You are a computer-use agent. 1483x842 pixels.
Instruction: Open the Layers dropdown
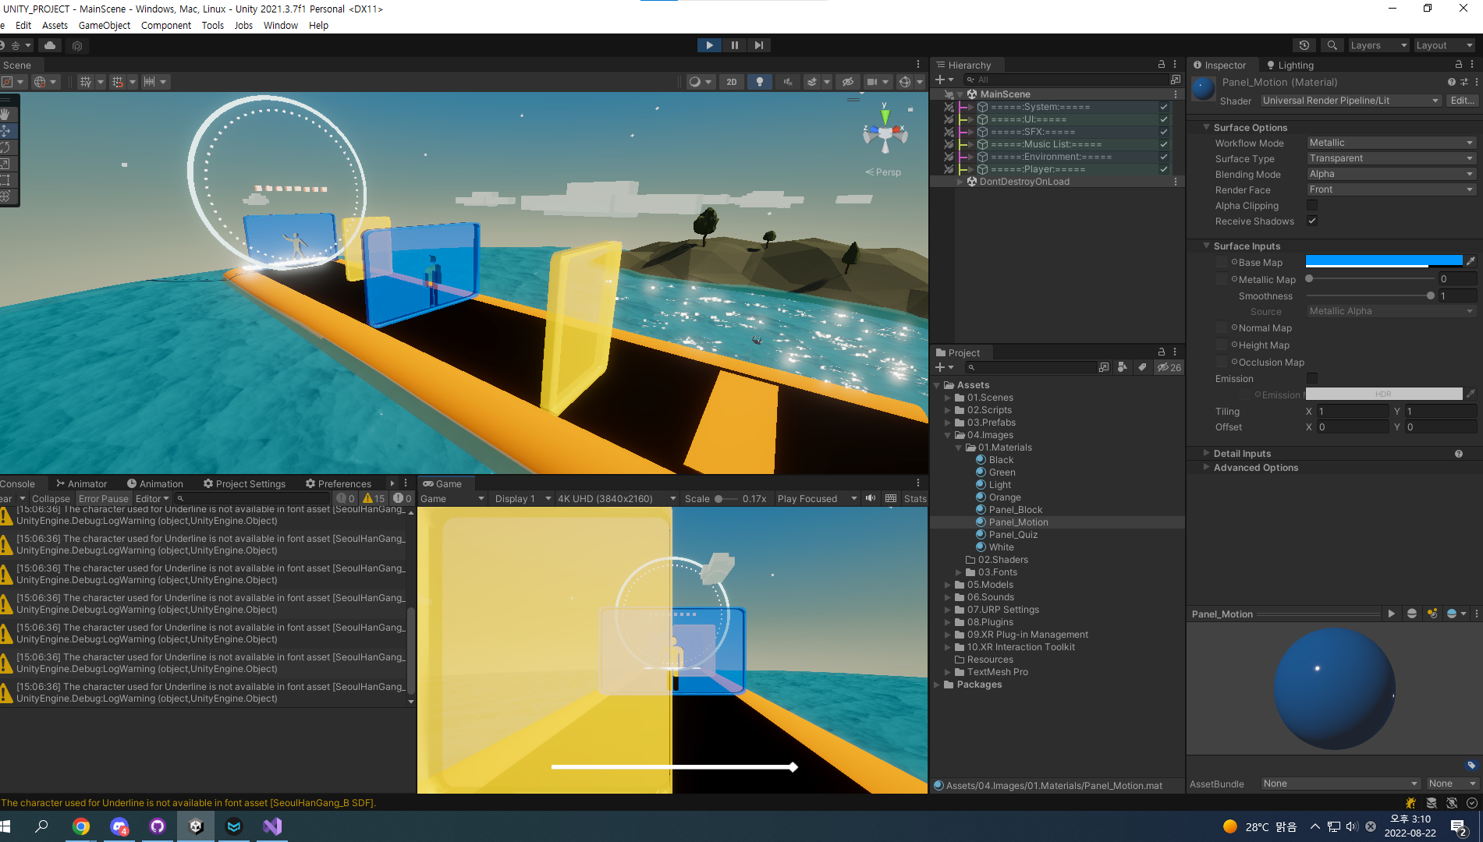click(x=1378, y=45)
